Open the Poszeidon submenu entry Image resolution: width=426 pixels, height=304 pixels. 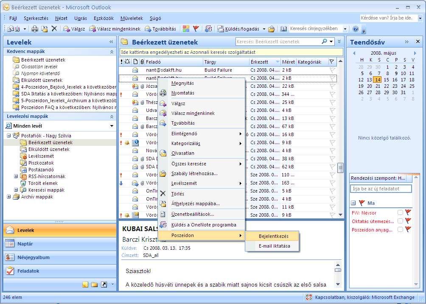[201, 235]
